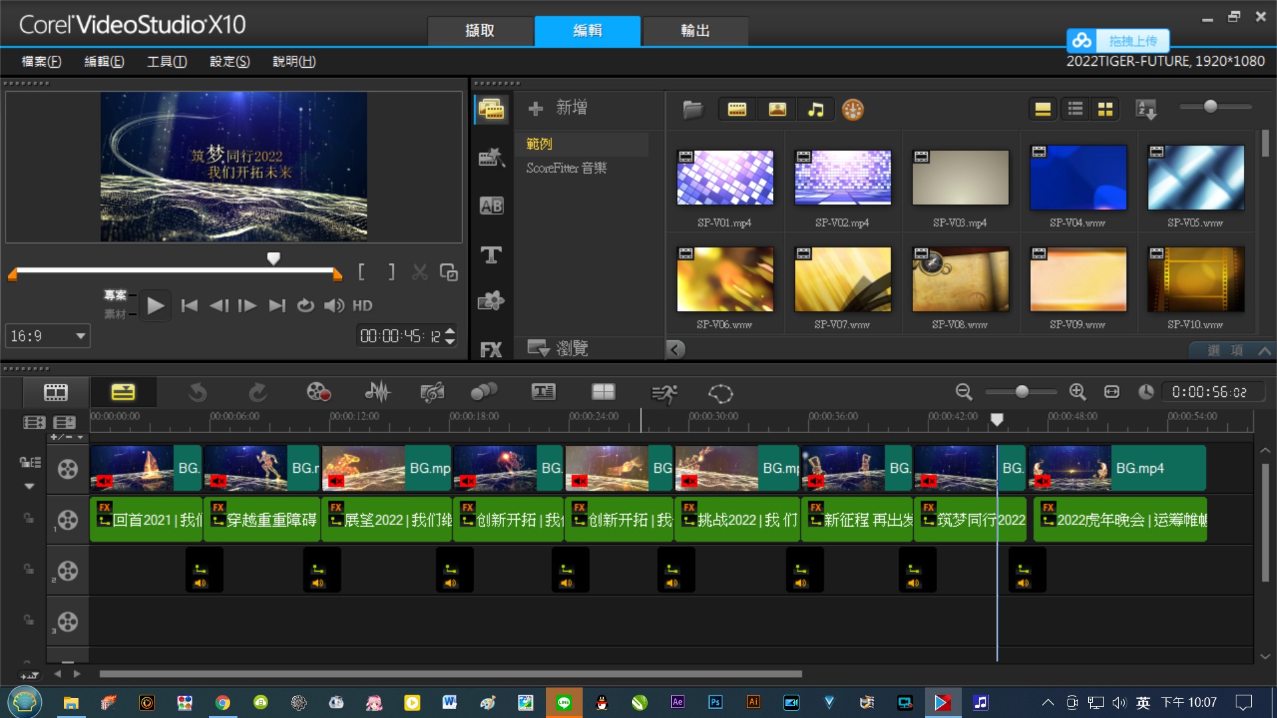This screenshot has width=1277, height=718.
Task: Toggle repeat playback
Action: coord(305,306)
